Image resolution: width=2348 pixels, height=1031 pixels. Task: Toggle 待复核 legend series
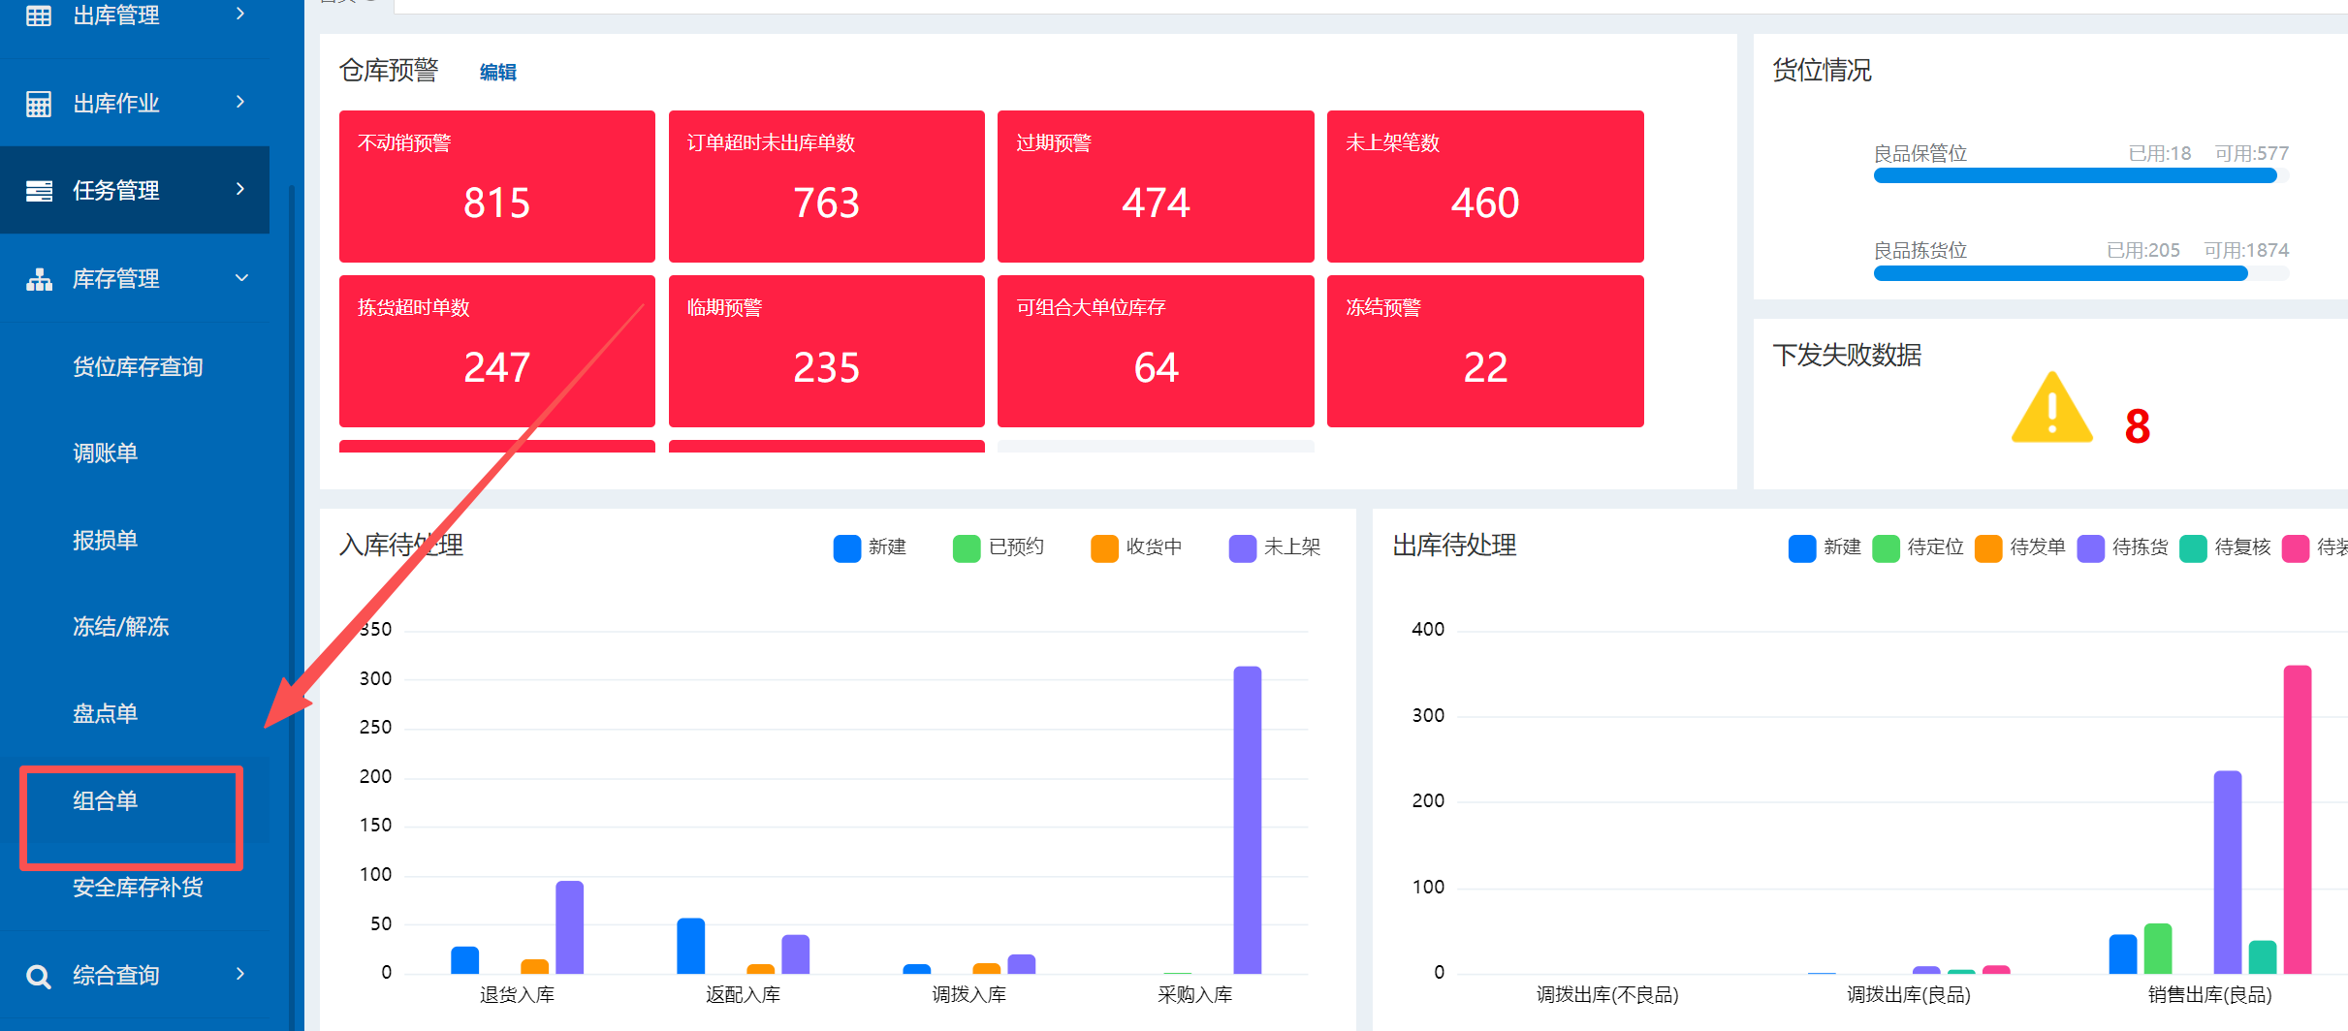coord(2226,547)
